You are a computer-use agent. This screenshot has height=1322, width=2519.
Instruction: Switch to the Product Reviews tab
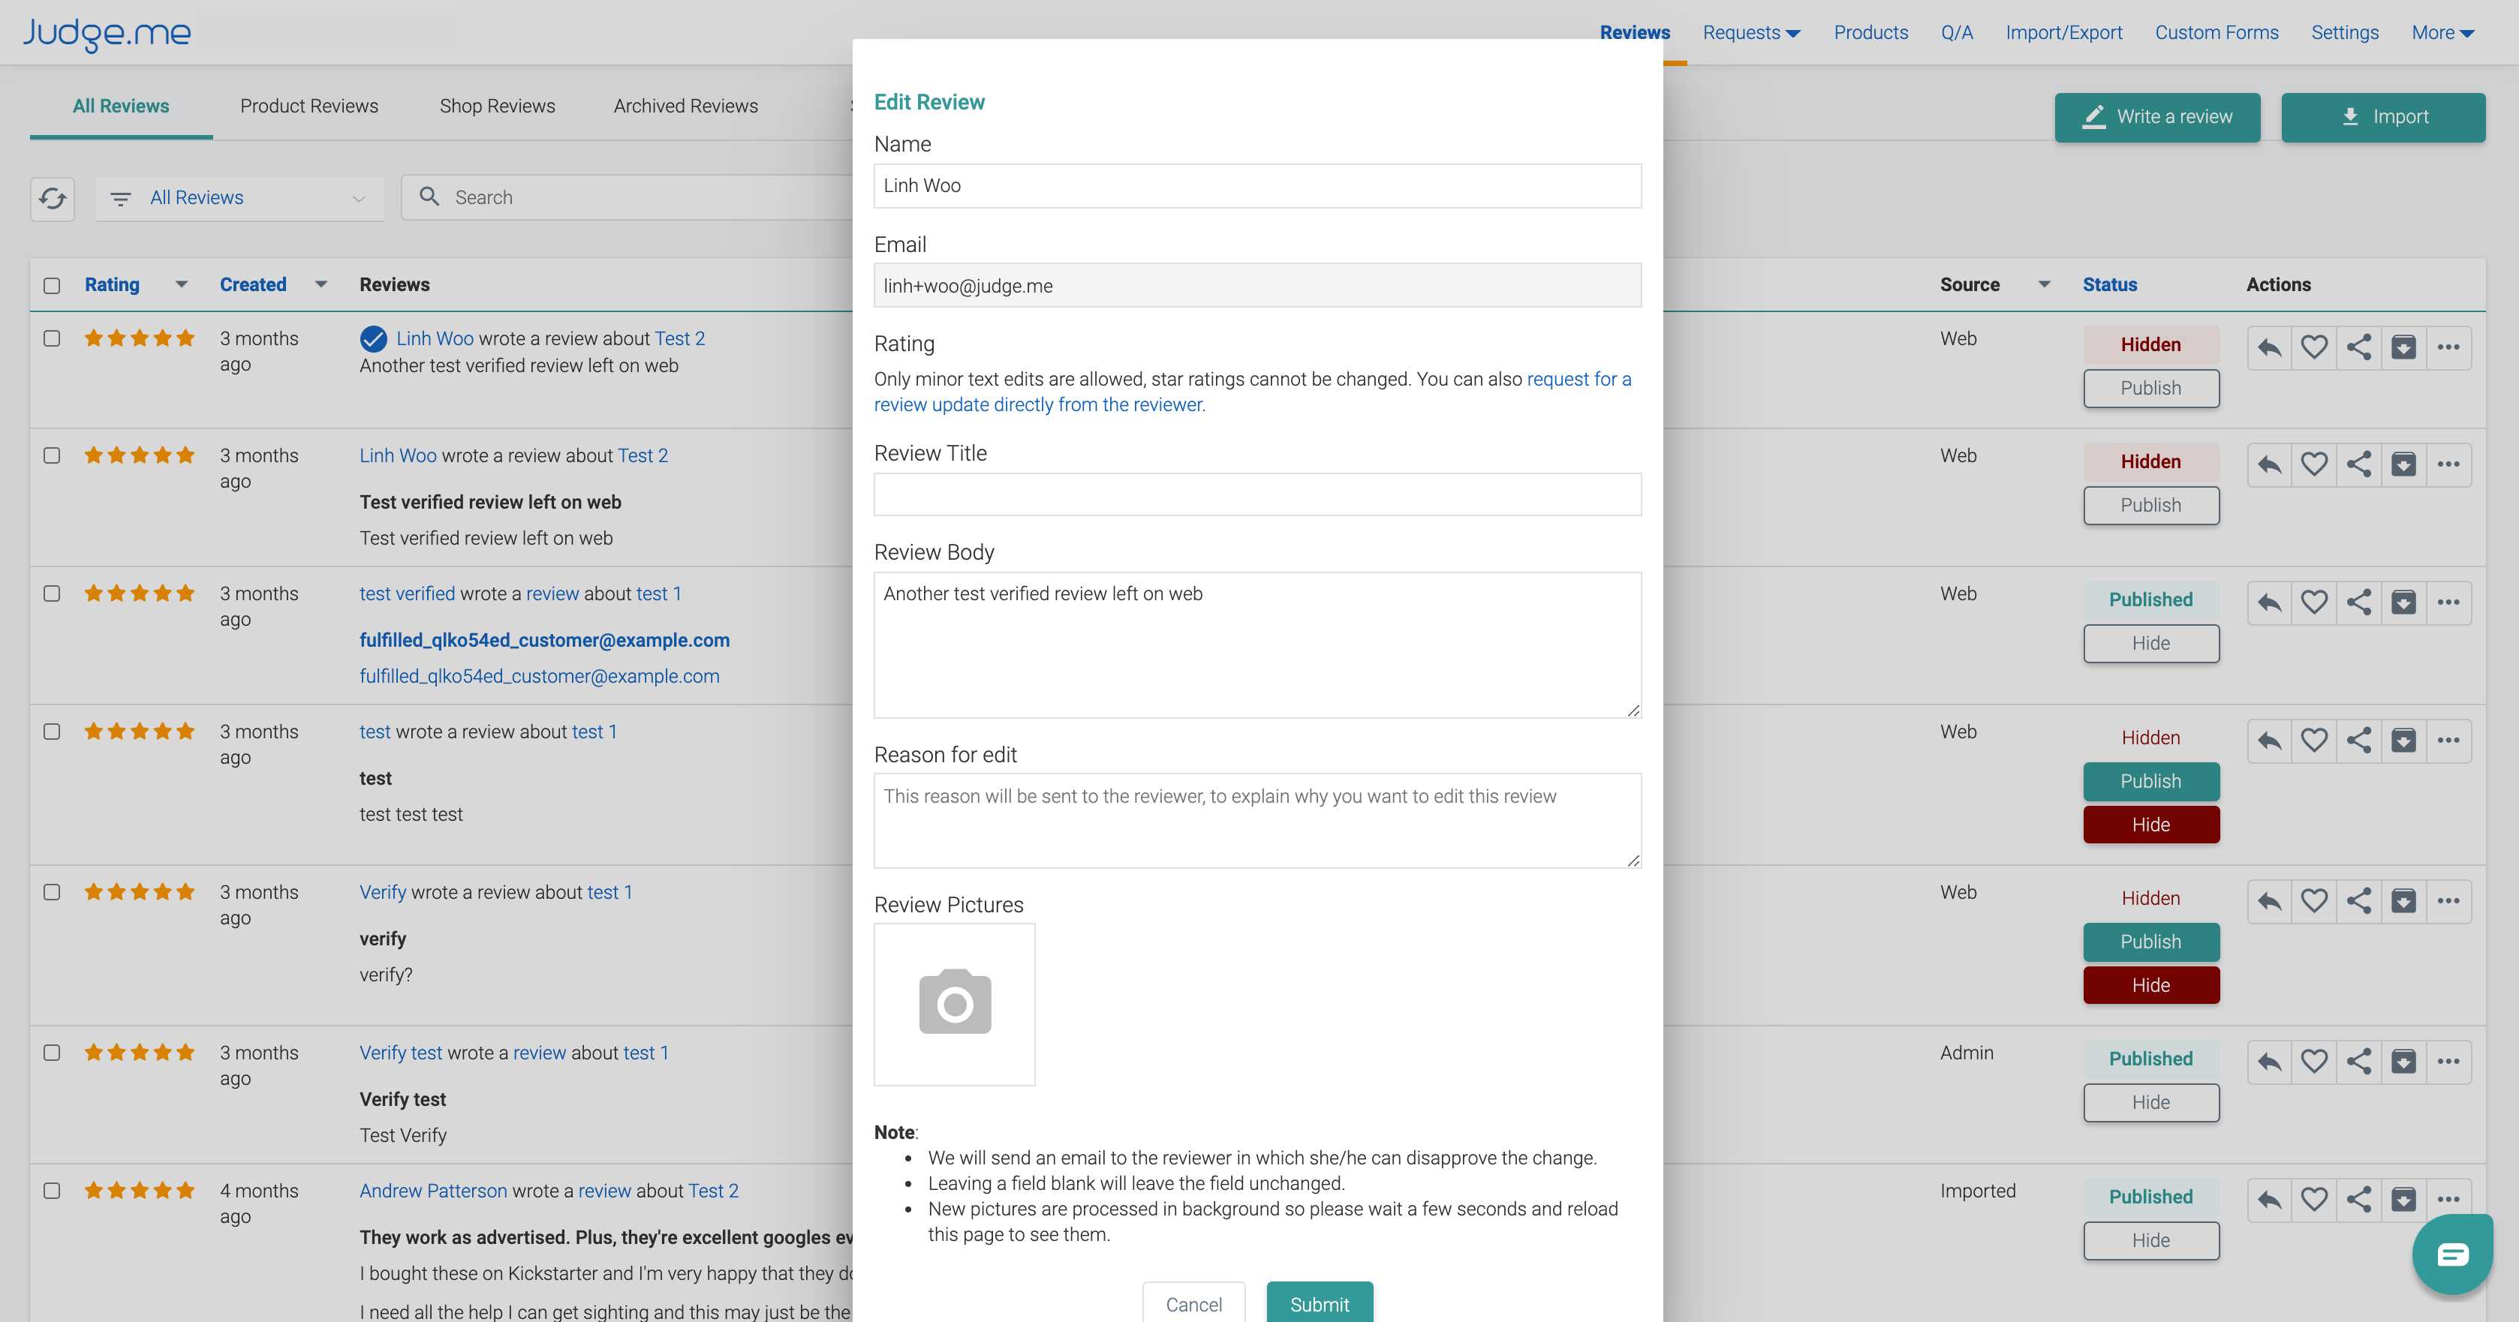[309, 106]
